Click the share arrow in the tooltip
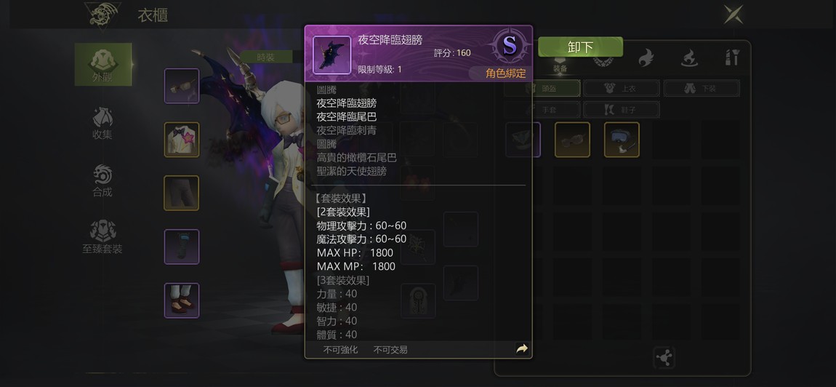Image resolution: width=836 pixels, height=387 pixels. point(521,349)
